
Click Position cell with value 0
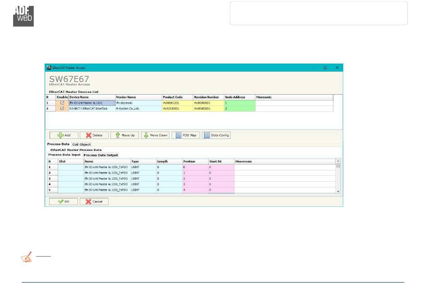point(196,167)
